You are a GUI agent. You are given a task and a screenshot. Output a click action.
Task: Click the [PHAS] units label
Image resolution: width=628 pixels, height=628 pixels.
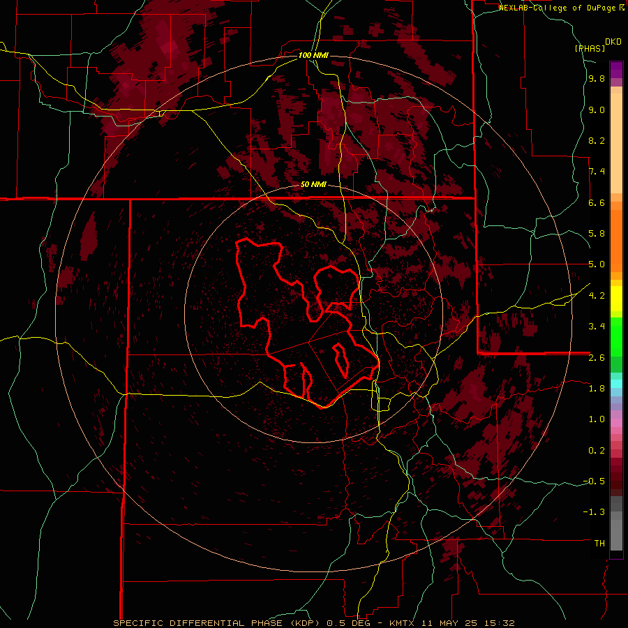tap(590, 48)
